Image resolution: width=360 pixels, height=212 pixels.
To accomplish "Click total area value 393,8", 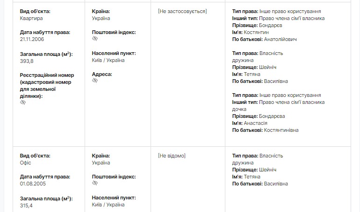I will (x=27, y=61).
